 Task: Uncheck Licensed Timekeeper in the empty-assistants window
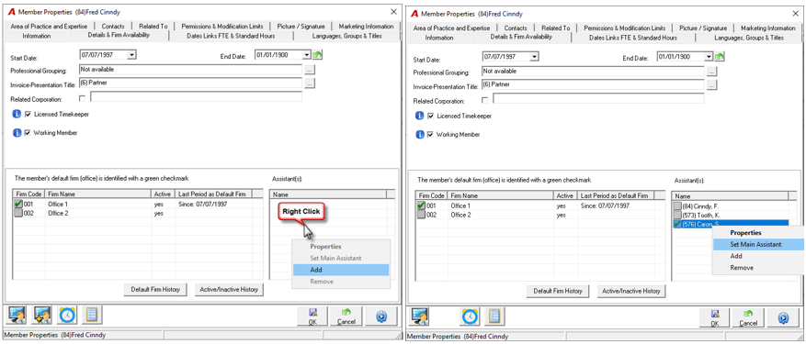coord(28,115)
